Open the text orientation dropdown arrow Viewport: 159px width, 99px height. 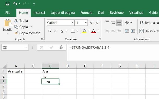(x=131, y=23)
